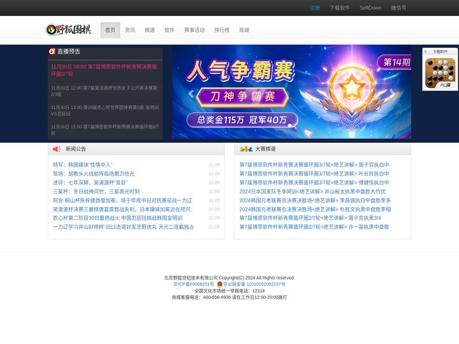Open the 棋谱 menu

tap(150, 30)
